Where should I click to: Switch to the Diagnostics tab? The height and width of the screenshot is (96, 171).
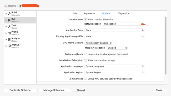[123, 13]
